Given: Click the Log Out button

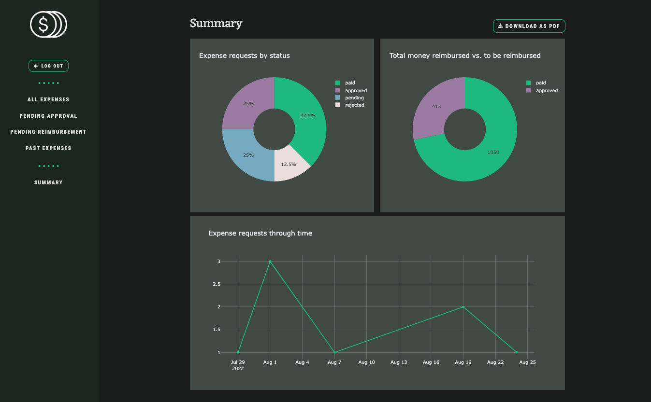Looking at the screenshot, I should tap(48, 66).
